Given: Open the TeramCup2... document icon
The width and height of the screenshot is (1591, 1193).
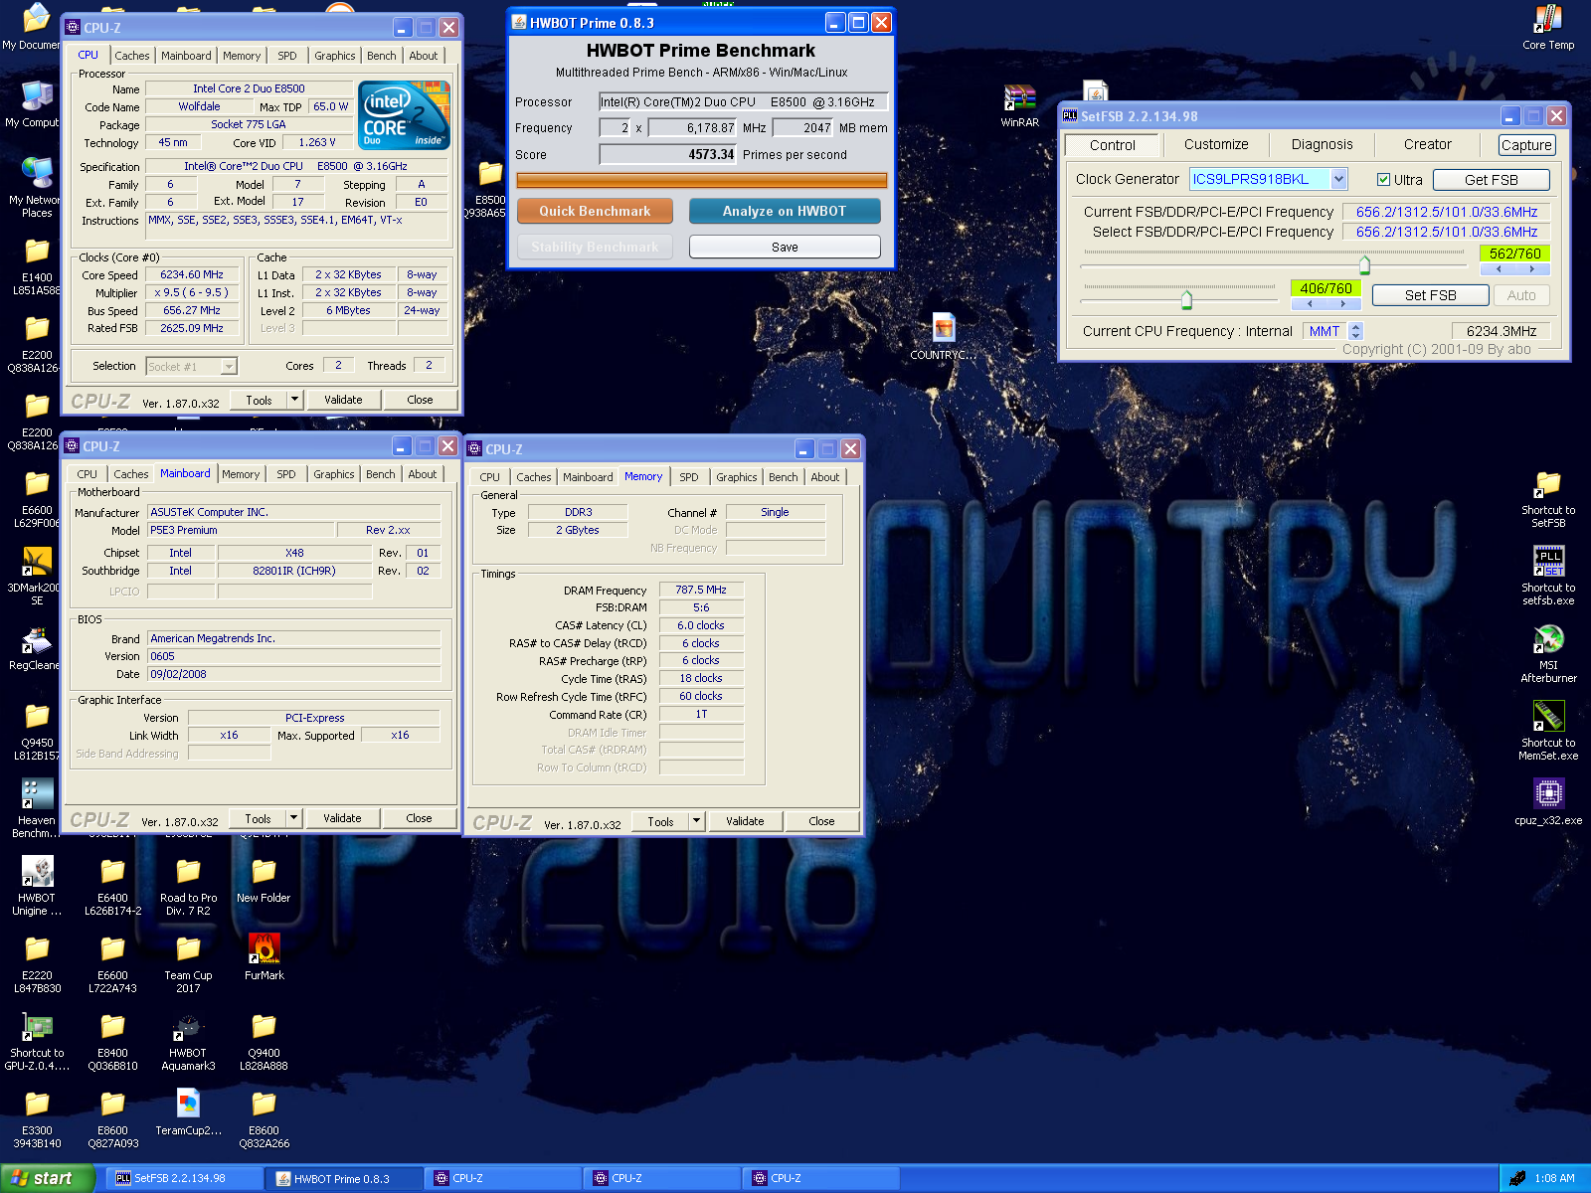Looking at the screenshot, I should click(188, 1112).
